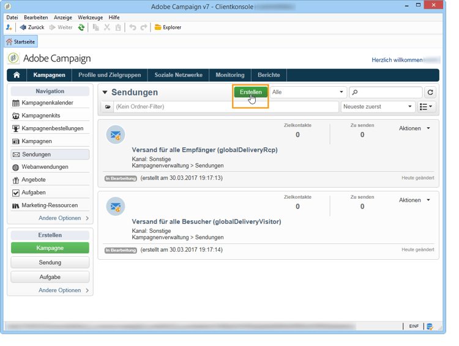459x346 pixels.
Task: Open the Monitoring tab
Action: pos(229,75)
